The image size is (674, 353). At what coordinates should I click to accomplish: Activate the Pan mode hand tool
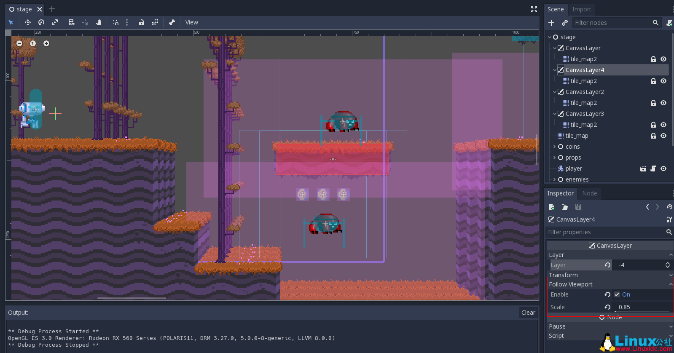99,22
